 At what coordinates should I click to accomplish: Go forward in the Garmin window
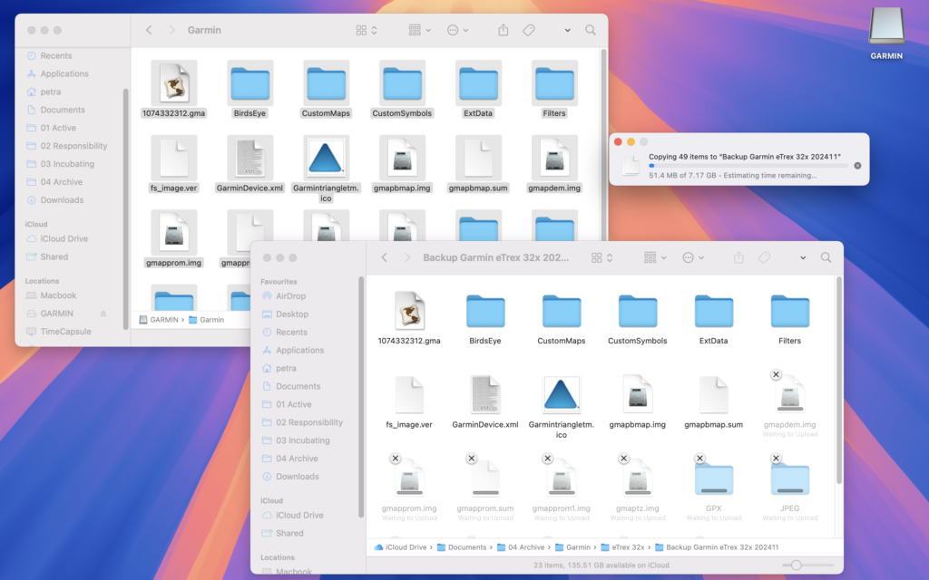coord(171,30)
